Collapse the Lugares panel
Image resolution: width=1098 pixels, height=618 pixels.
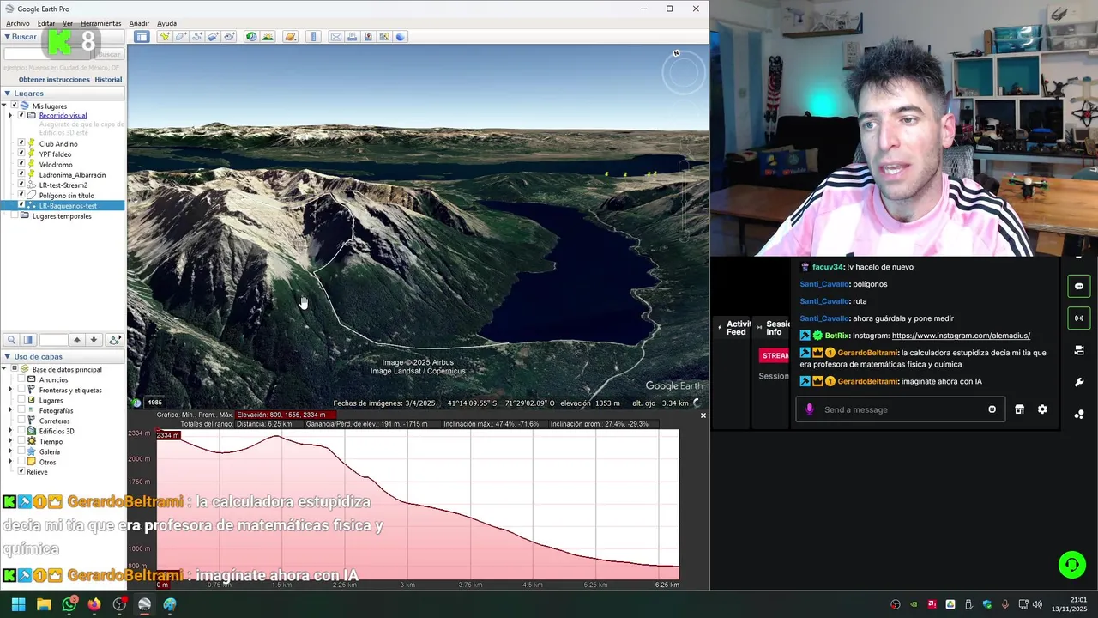(x=7, y=94)
